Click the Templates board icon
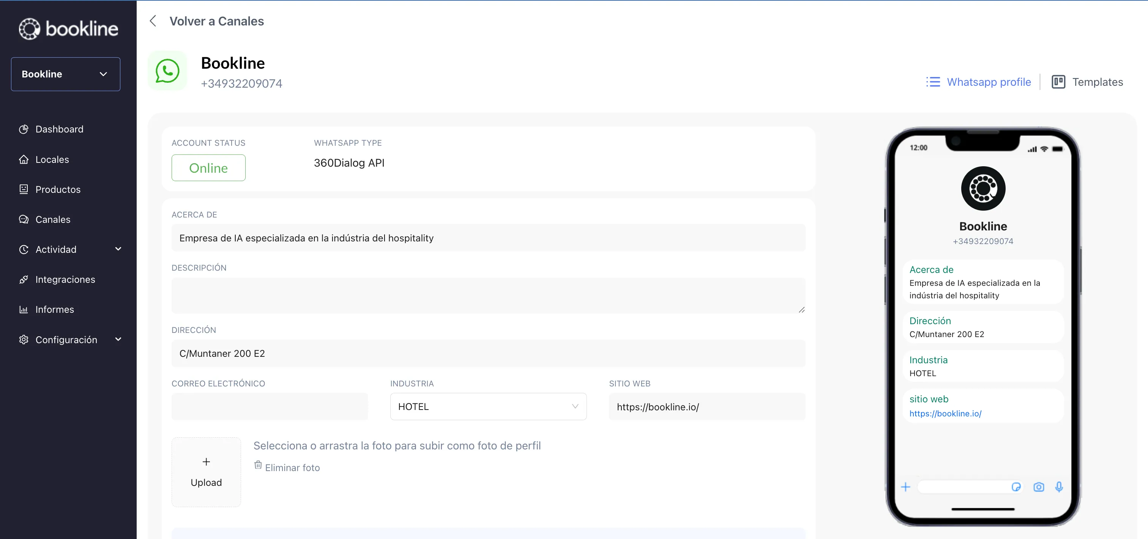1148x539 pixels. tap(1058, 82)
